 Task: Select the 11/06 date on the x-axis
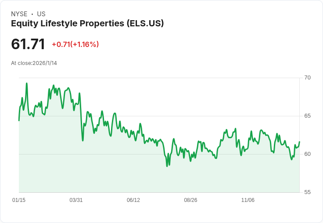pyautogui.click(x=248, y=200)
